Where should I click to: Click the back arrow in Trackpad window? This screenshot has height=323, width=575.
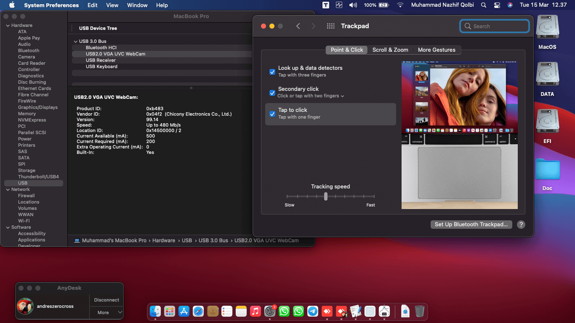(x=298, y=26)
